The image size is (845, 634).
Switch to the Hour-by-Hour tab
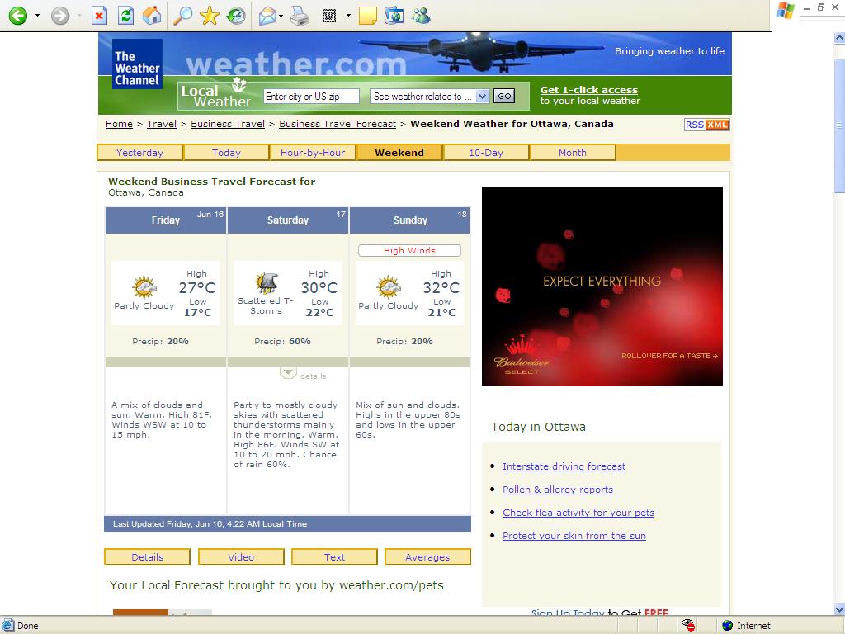pyautogui.click(x=313, y=153)
